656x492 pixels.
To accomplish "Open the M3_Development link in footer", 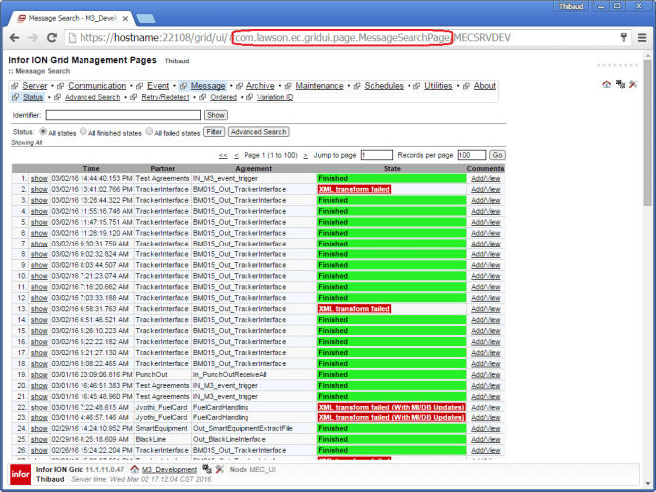I will (170, 468).
